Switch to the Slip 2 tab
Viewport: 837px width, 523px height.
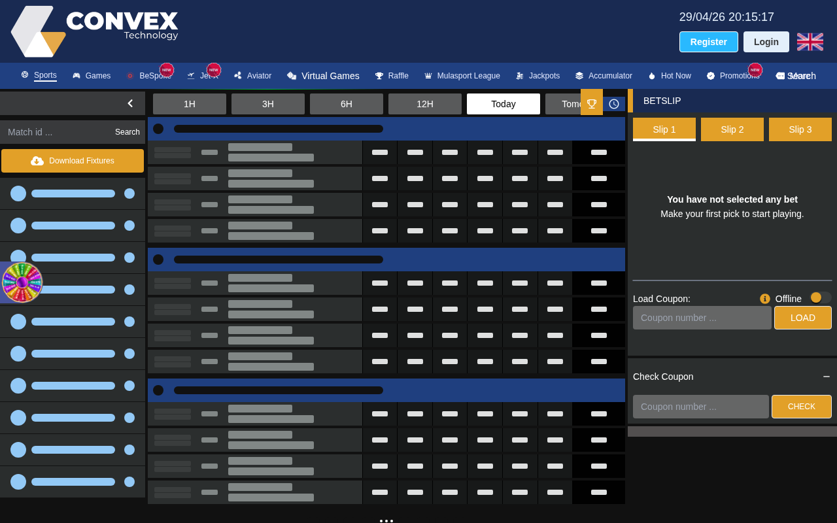732,129
